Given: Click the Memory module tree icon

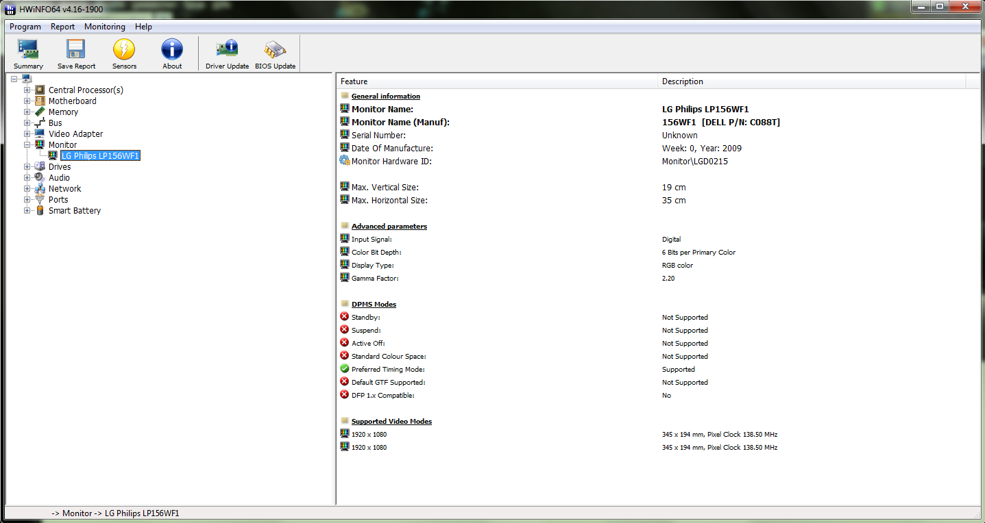Looking at the screenshot, I should pyautogui.click(x=40, y=112).
